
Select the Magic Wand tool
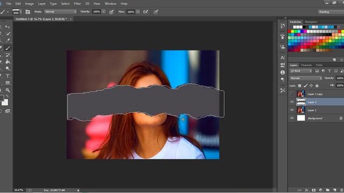[x=8, y=34]
